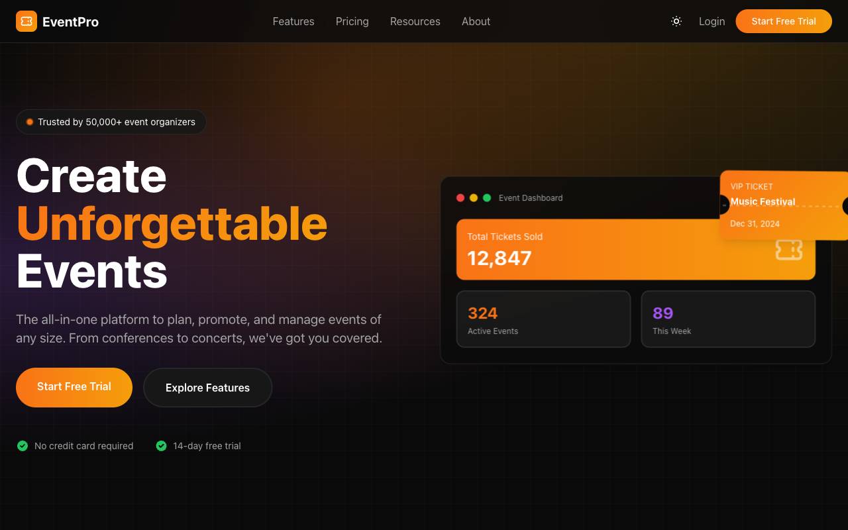Click the green checkmark beside 14-day free trial

pyautogui.click(x=161, y=446)
